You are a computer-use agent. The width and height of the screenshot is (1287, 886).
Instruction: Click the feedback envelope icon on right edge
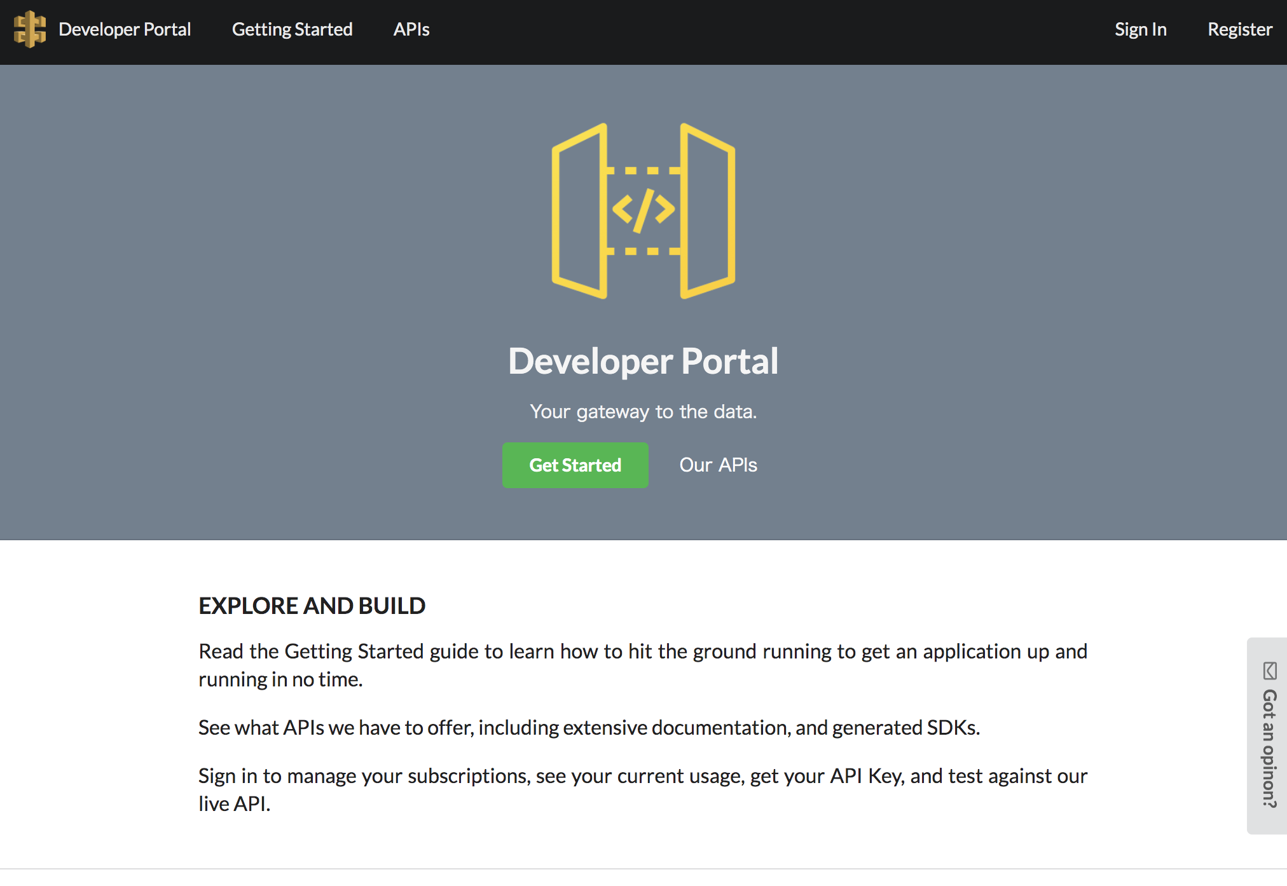(x=1270, y=669)
